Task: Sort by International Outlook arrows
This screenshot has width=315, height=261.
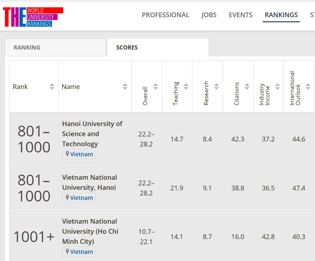Action: [308, 87]
